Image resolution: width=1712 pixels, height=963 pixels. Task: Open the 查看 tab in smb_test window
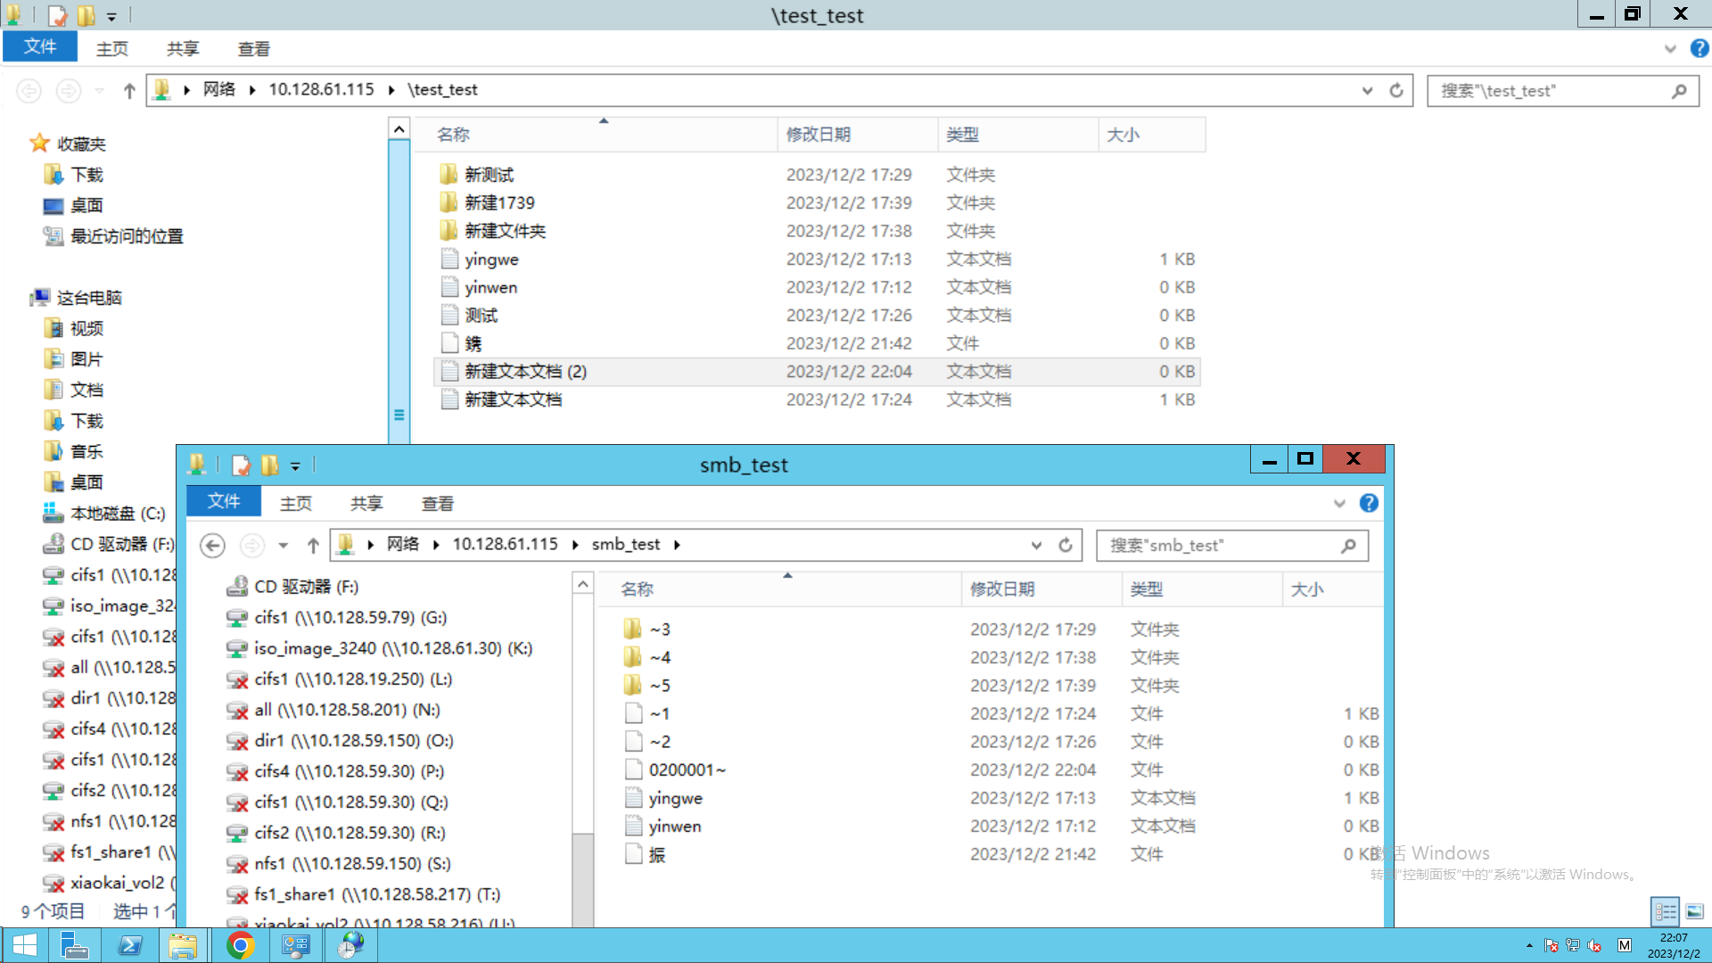437,504
